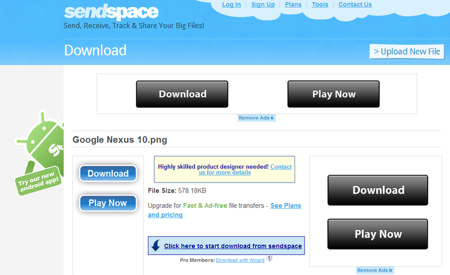
Task: Click the blue download arrow icon
Action: click(x=156, y=246)
